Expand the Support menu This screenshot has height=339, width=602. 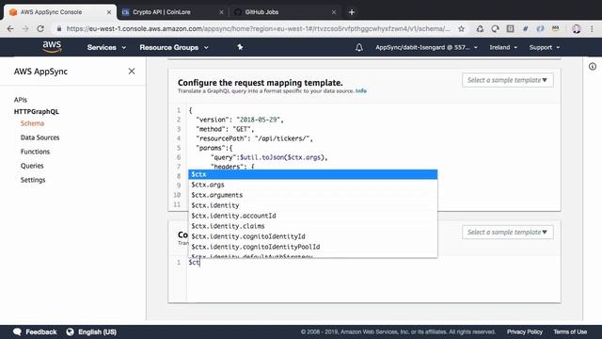tap(545, 47)
